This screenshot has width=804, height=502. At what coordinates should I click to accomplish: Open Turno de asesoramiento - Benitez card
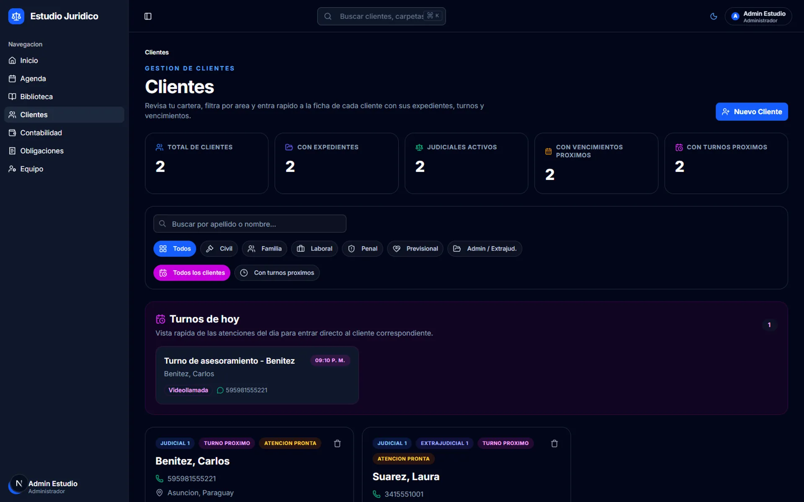(257, 375)
